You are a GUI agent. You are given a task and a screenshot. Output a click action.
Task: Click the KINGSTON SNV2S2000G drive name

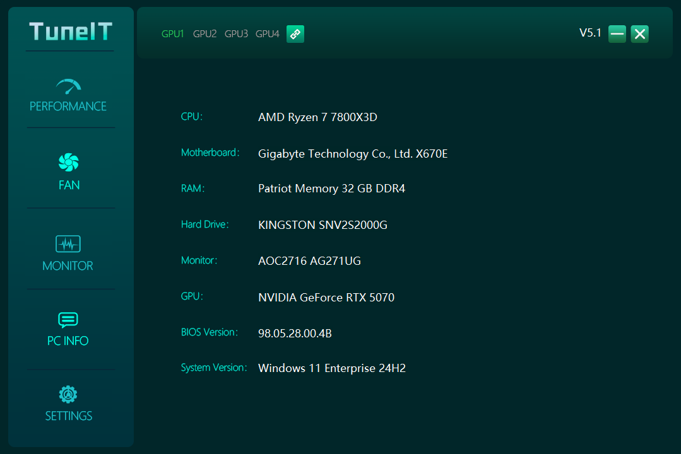[323, 225]
